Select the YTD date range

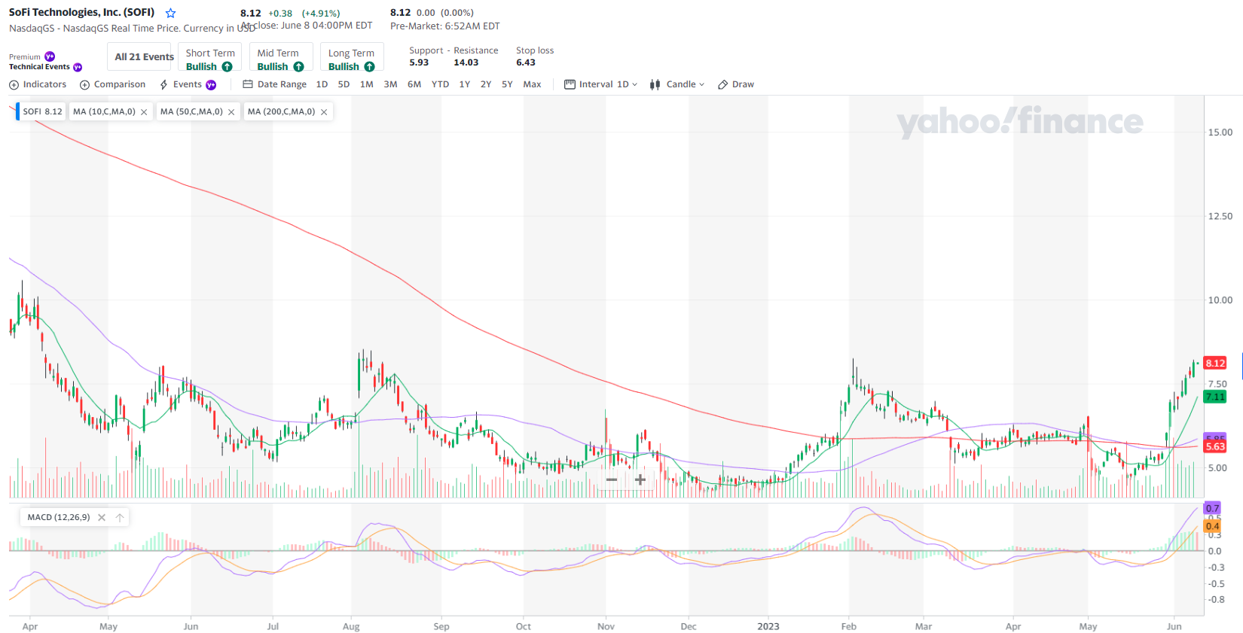click(440, 84)
